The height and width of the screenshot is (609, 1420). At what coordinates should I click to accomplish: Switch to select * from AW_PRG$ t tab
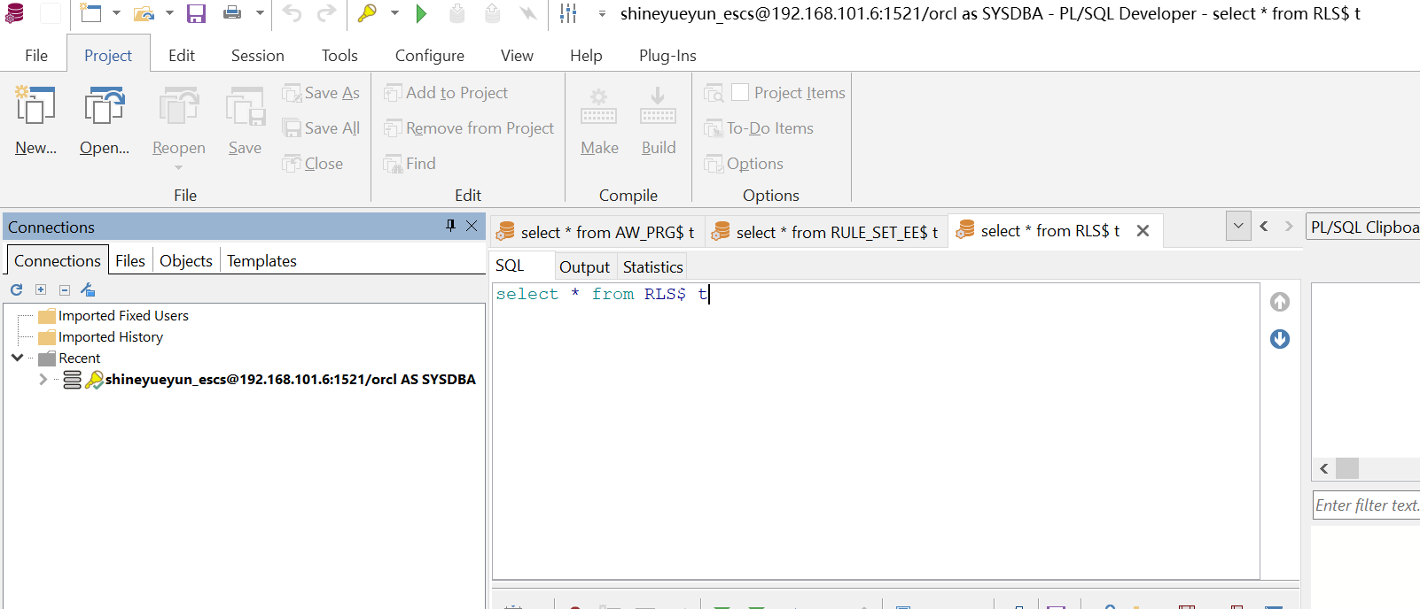coord(597,232)
